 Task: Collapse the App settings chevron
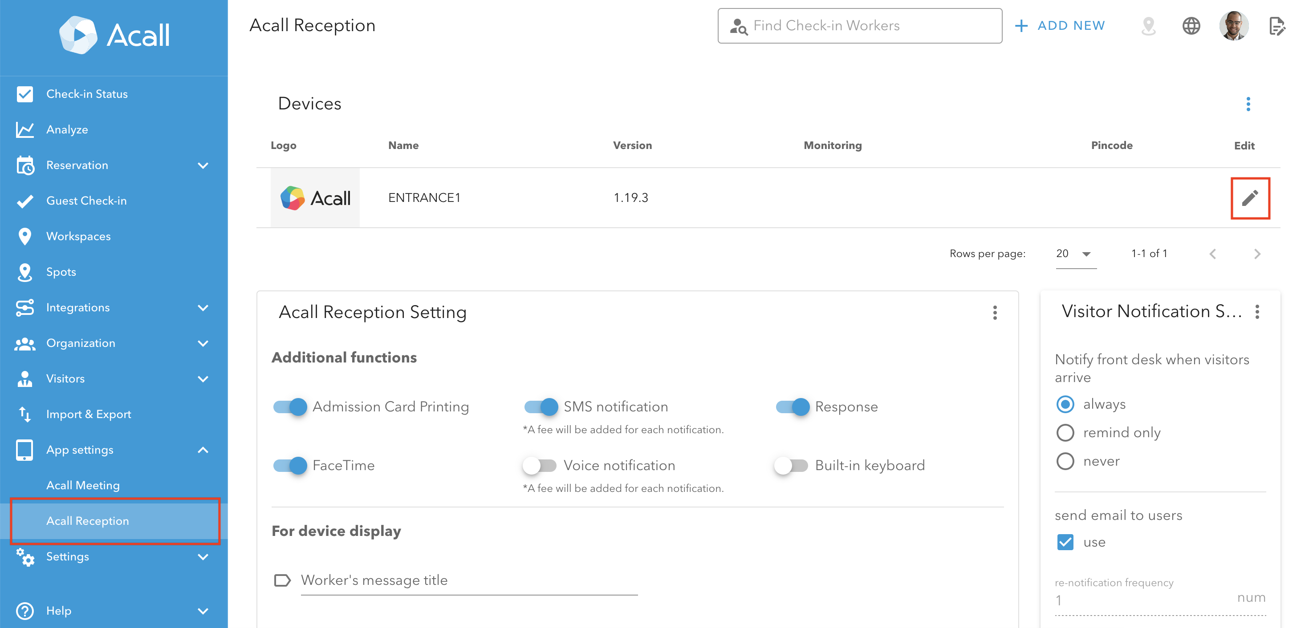[203, 450]
